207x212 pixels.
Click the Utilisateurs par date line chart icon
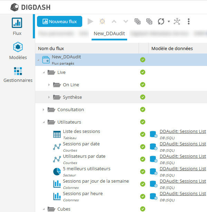pos(57,159)
